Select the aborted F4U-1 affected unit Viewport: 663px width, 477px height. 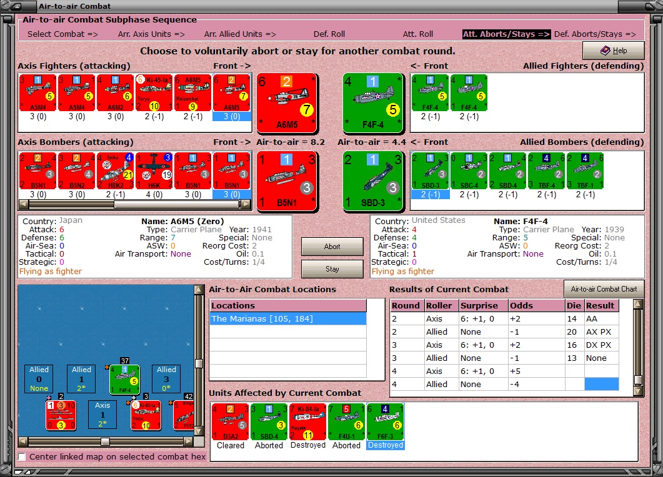point(346,421)
